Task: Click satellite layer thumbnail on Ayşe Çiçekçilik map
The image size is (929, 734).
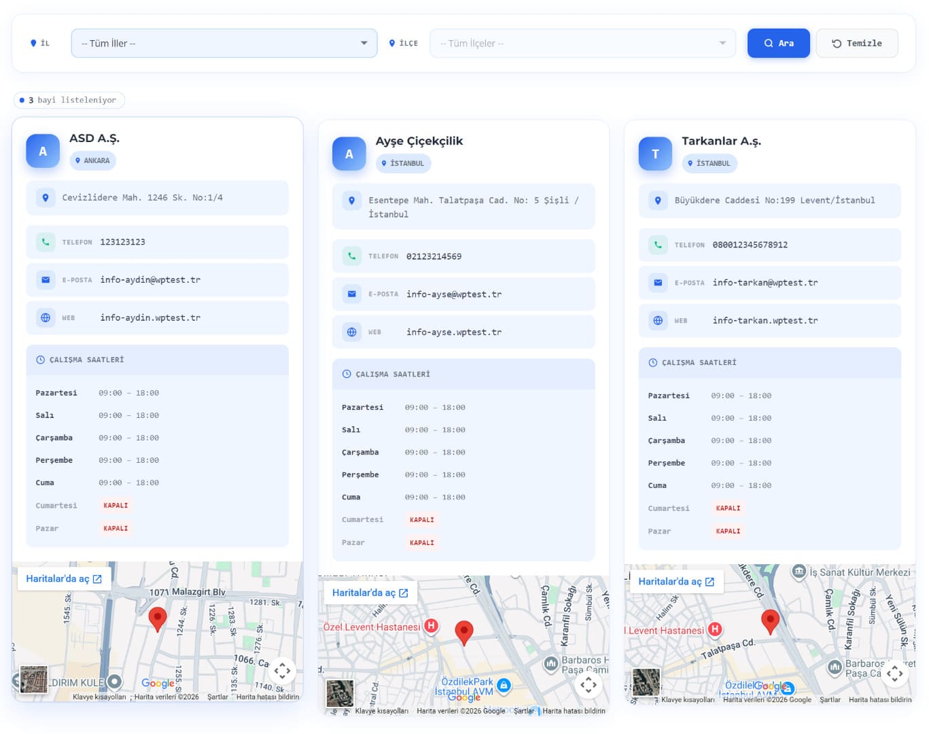Action: [340, 693]
